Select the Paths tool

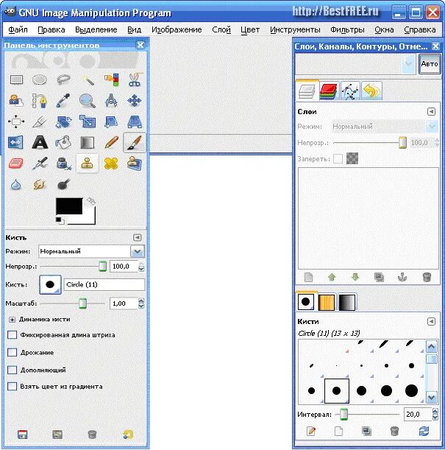click(x=40, y=101)
